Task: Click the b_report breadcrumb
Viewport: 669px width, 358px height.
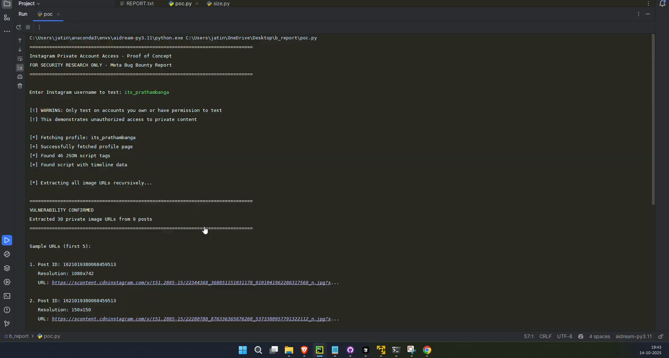Action: tap(17, 336)
